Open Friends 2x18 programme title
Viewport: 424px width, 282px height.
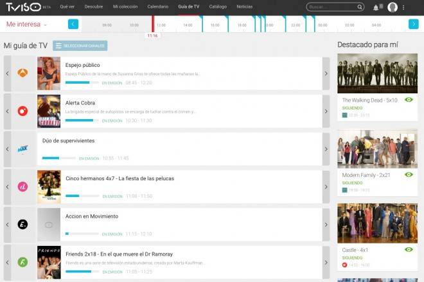coord(119,254)
